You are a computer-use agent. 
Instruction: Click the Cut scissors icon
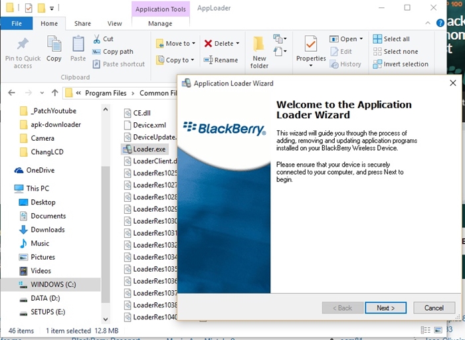coord(97,39)
